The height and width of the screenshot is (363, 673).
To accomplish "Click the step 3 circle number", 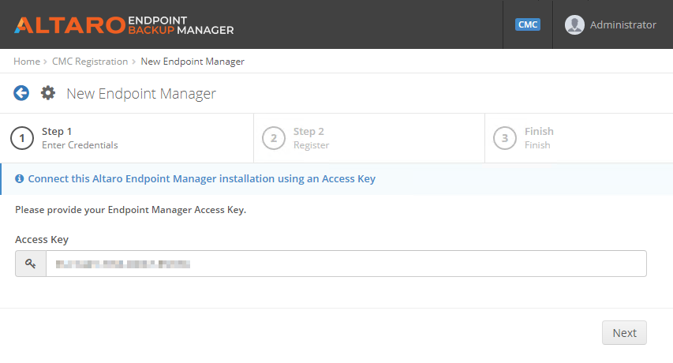I will tap(505, 138).
